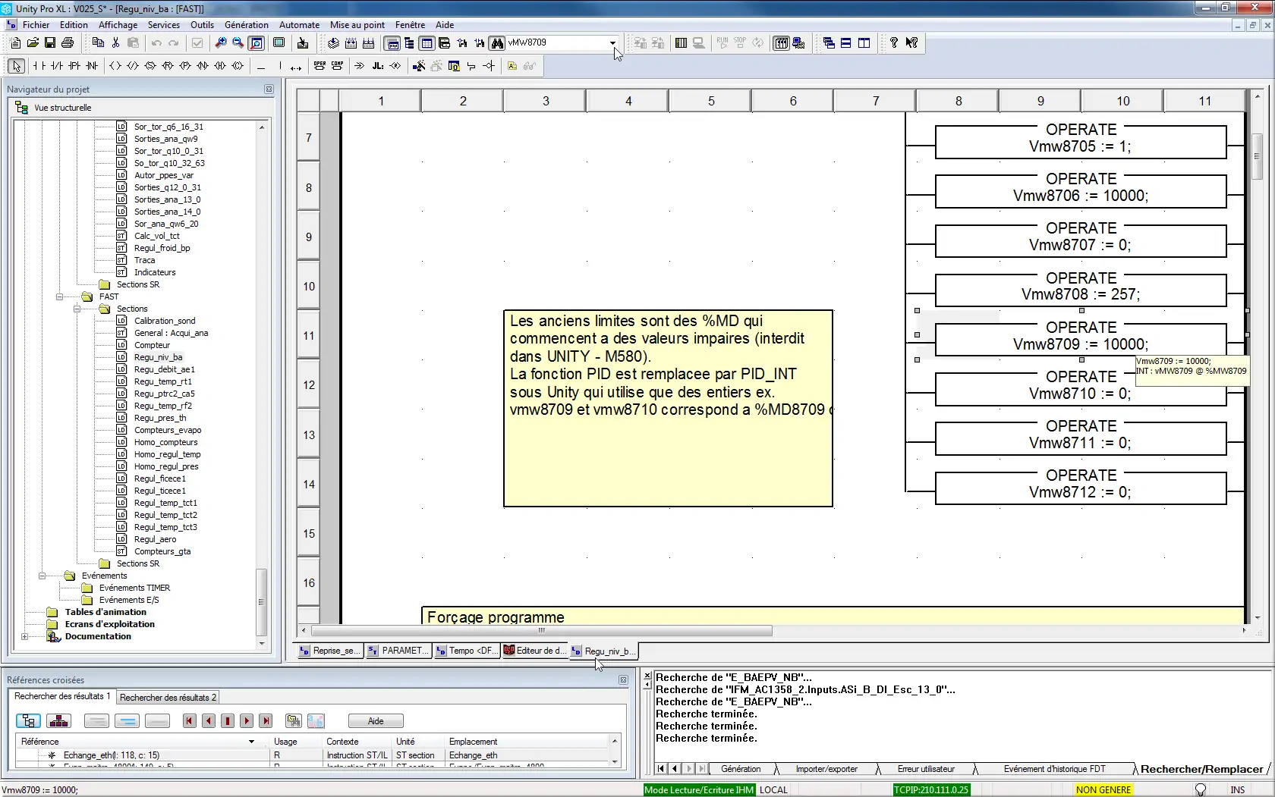Open the Fichier menu
The image size is (1275, 797).
(36, 25)
